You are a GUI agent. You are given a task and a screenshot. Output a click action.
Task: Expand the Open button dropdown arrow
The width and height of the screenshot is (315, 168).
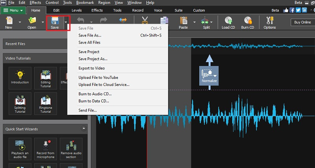42,22
